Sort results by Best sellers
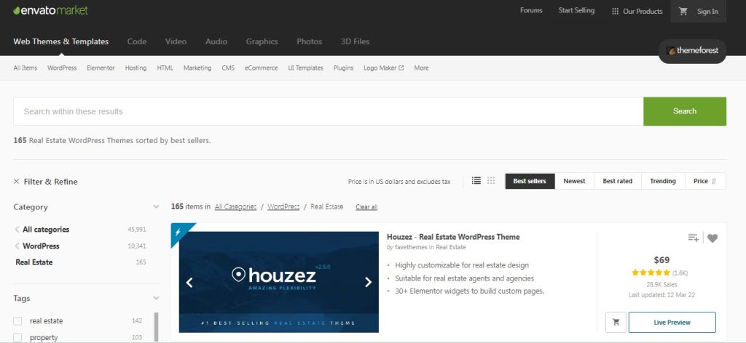This screenshot has width=746, height=343. [x=530, y=181]
